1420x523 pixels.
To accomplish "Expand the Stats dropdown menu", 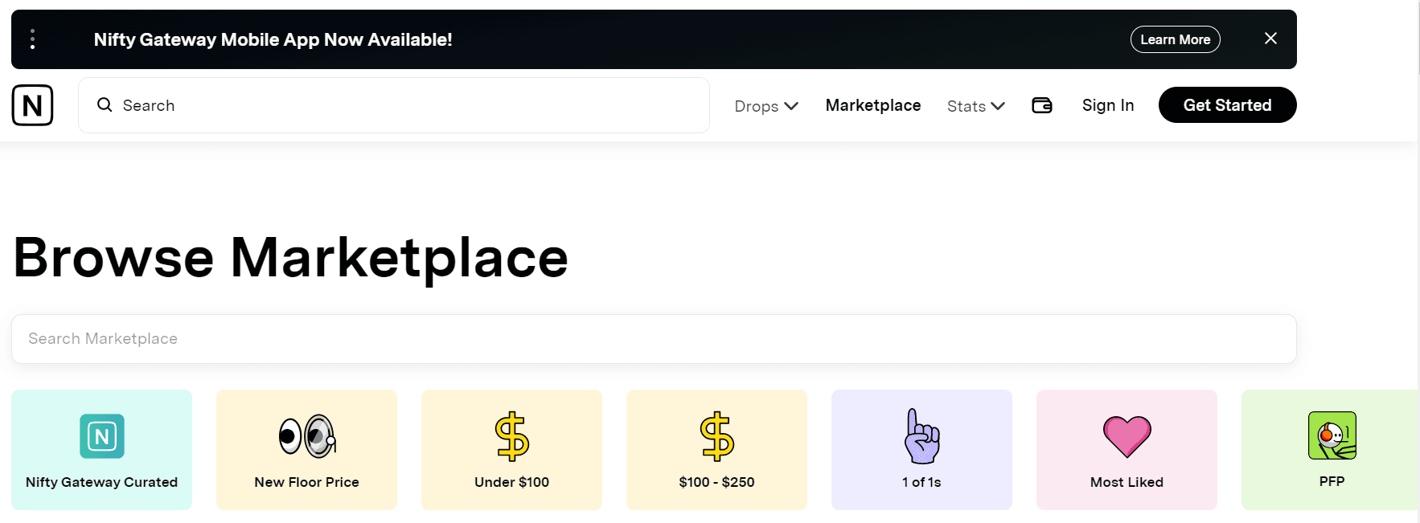I will coord(975,106).
